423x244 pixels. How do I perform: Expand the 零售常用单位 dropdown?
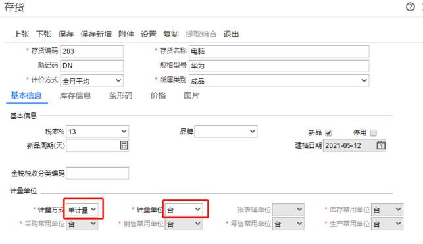288,224
